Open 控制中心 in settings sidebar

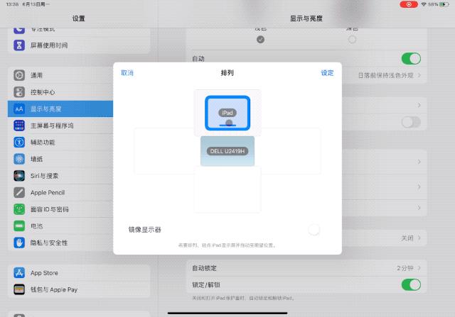pos(60,92)
